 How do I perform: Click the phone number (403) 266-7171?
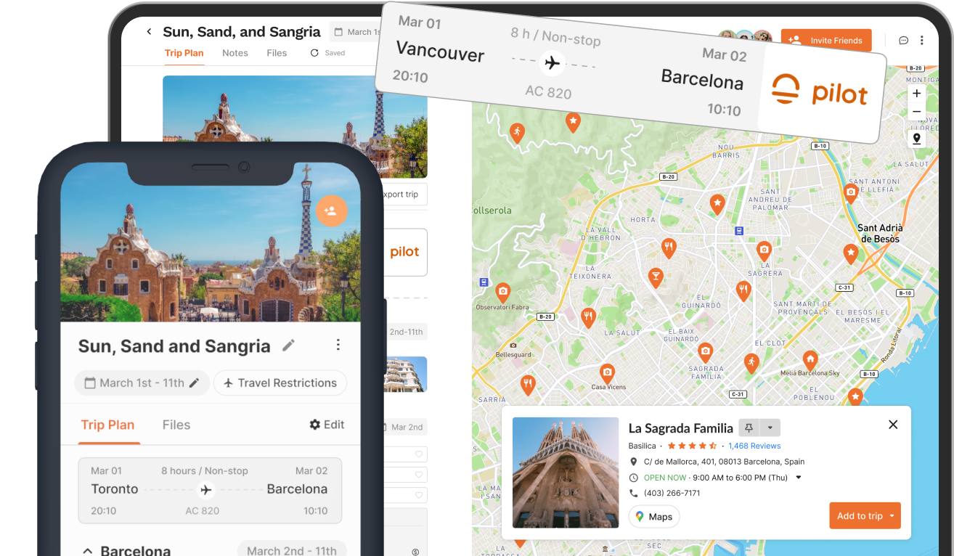tap(672, 494)
